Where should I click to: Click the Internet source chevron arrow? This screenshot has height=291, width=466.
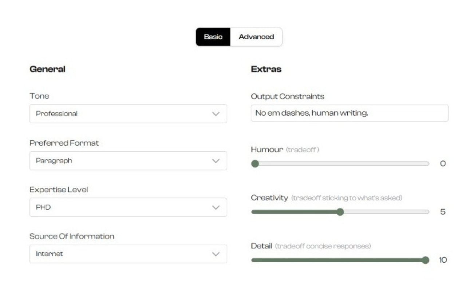(x=216, y=254)
